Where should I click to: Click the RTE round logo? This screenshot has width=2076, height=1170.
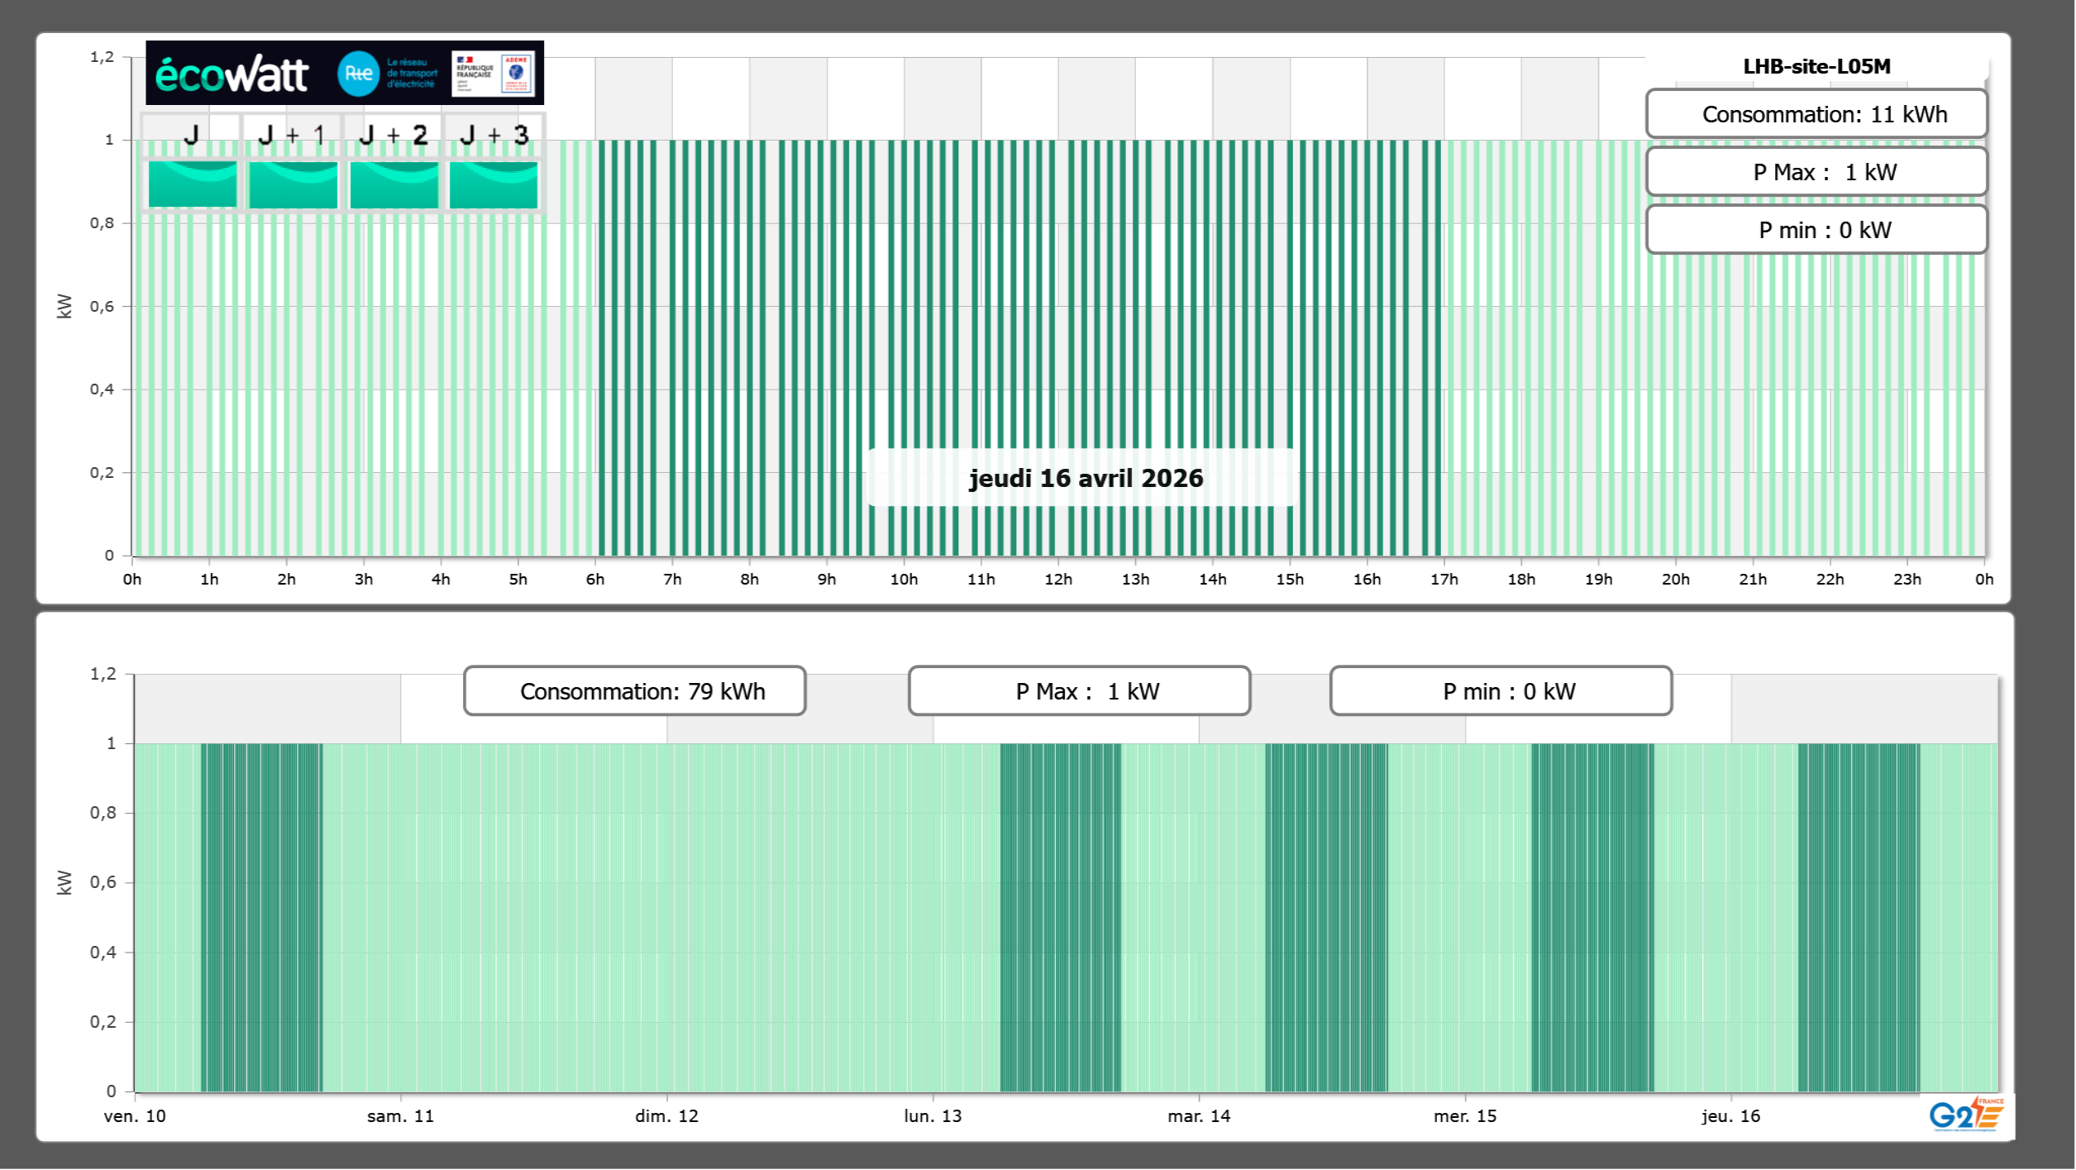pyautogui.click(x=358, y=74)
